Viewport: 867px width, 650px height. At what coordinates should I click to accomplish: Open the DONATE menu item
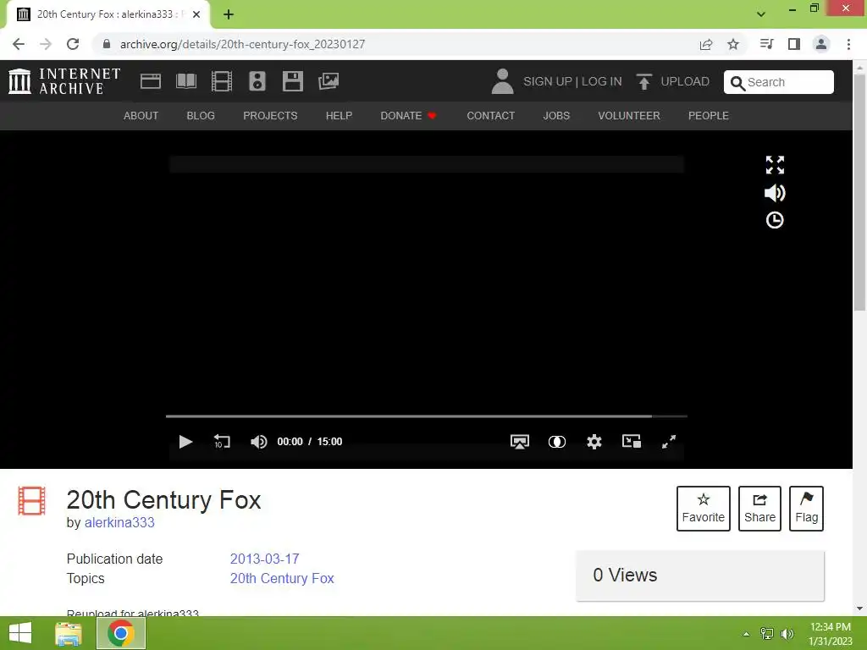pyautogui.click(x=408, y=115)
